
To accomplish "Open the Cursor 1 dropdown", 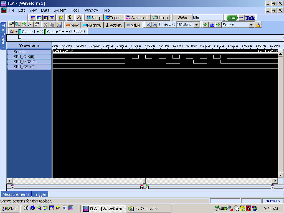I will coord(29,32).
